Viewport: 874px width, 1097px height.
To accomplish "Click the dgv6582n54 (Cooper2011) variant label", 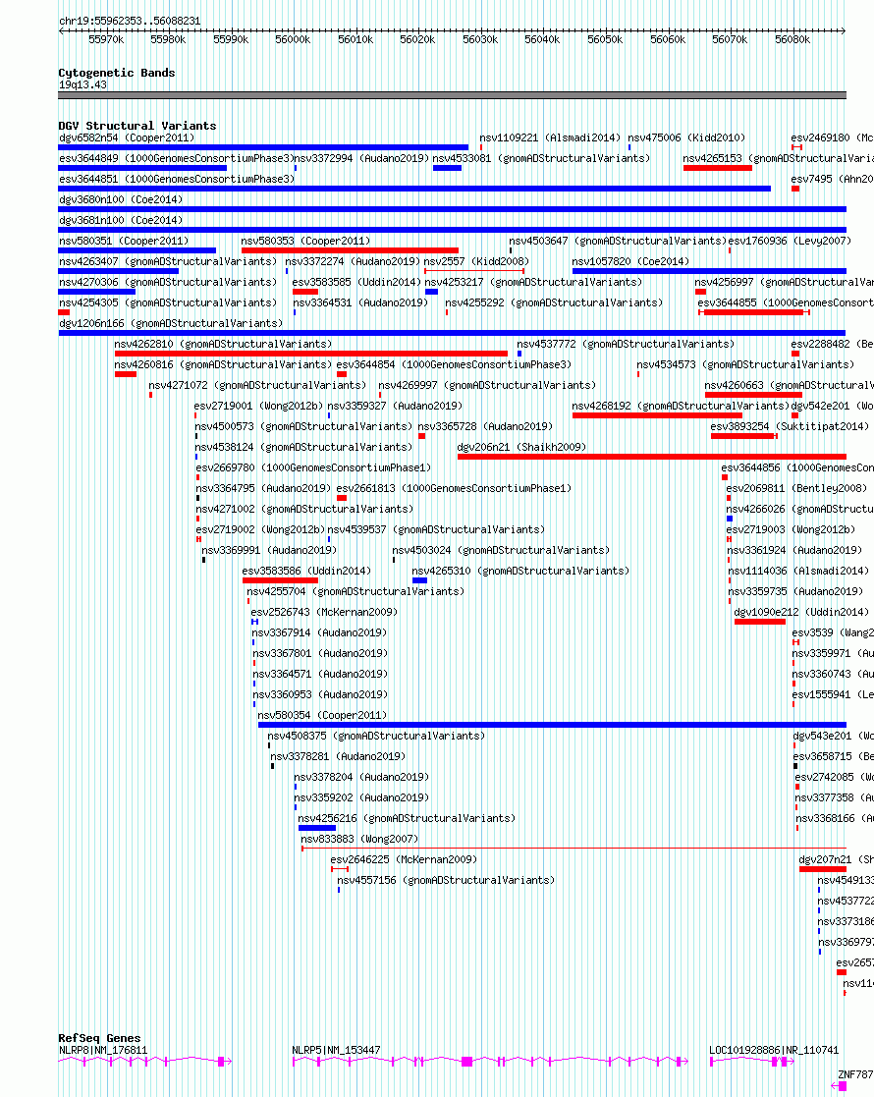I will [x=127, y=137].
